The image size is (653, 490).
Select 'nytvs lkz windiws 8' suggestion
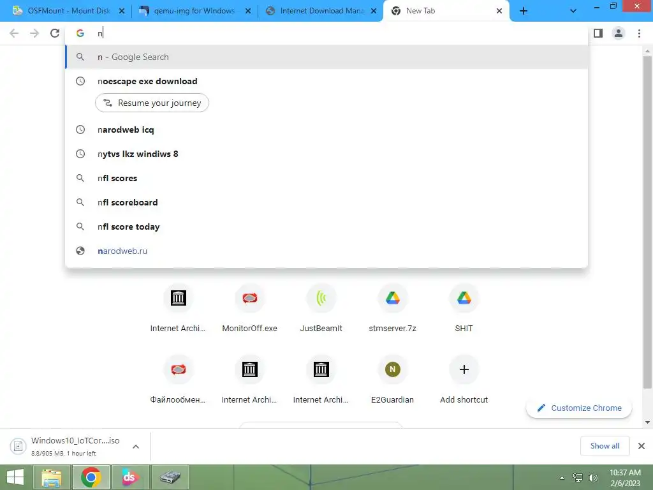coord(326,154)
